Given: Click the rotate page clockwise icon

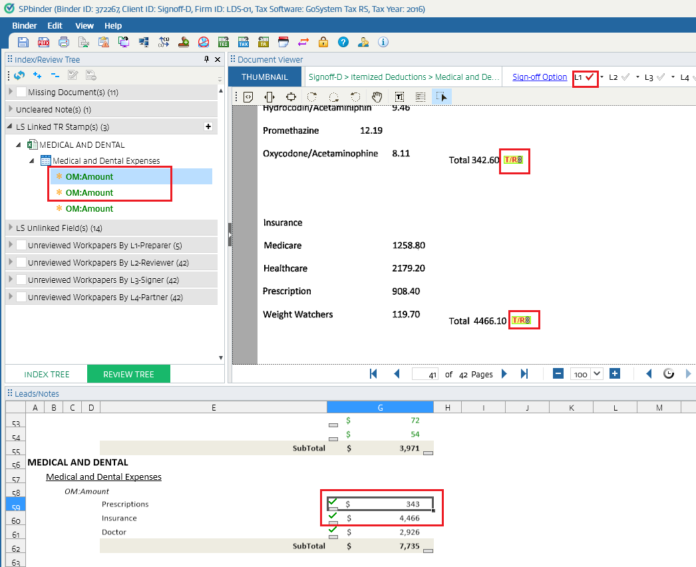Looking at the screenshot, I should point(313,96).
